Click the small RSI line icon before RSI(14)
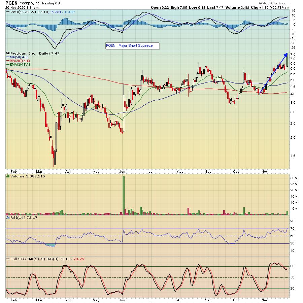This screenshot has height=303, width=303. coord(8,217)
